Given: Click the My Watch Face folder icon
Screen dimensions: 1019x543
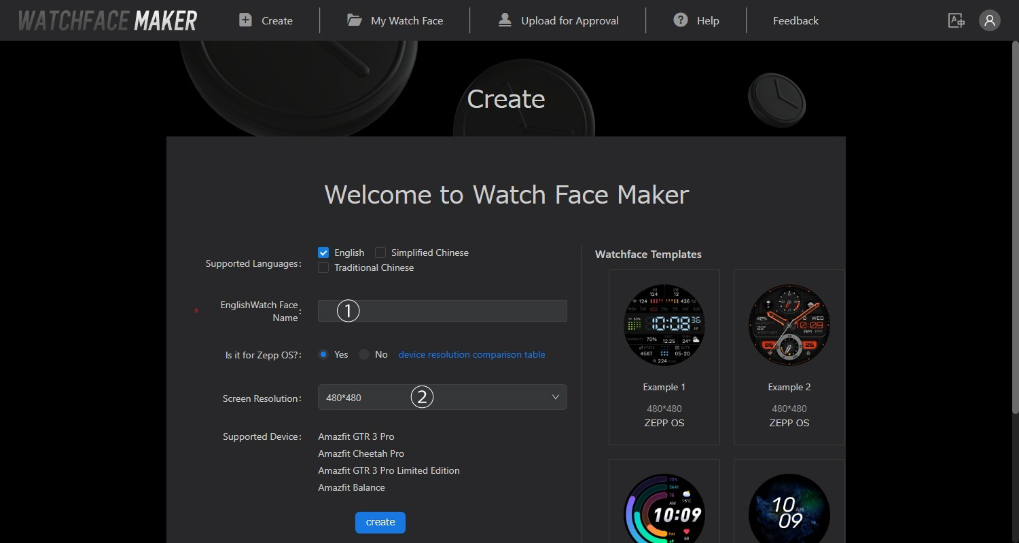Looking at the screenshot, I should tap(354, 20).
